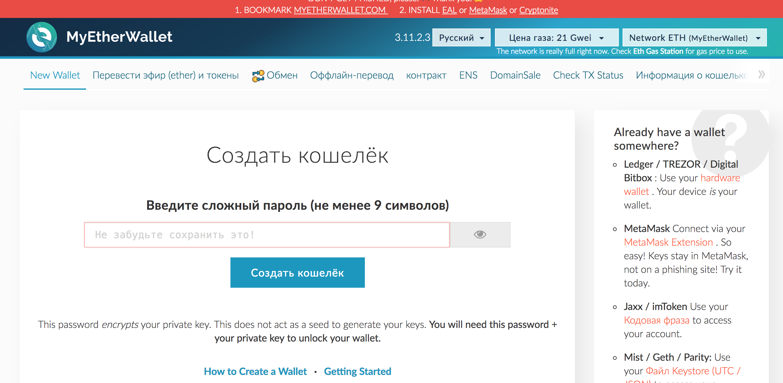Image resolution: width=783 pixels, height=383 pixels.
Task: Toggle password visibility with the eye icon
Action: (x=480, y=235)
